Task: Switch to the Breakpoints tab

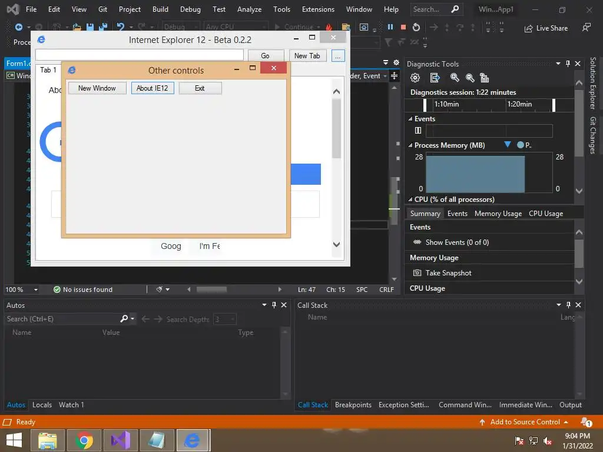Action: pyautogui.click(x=353, y=405)
